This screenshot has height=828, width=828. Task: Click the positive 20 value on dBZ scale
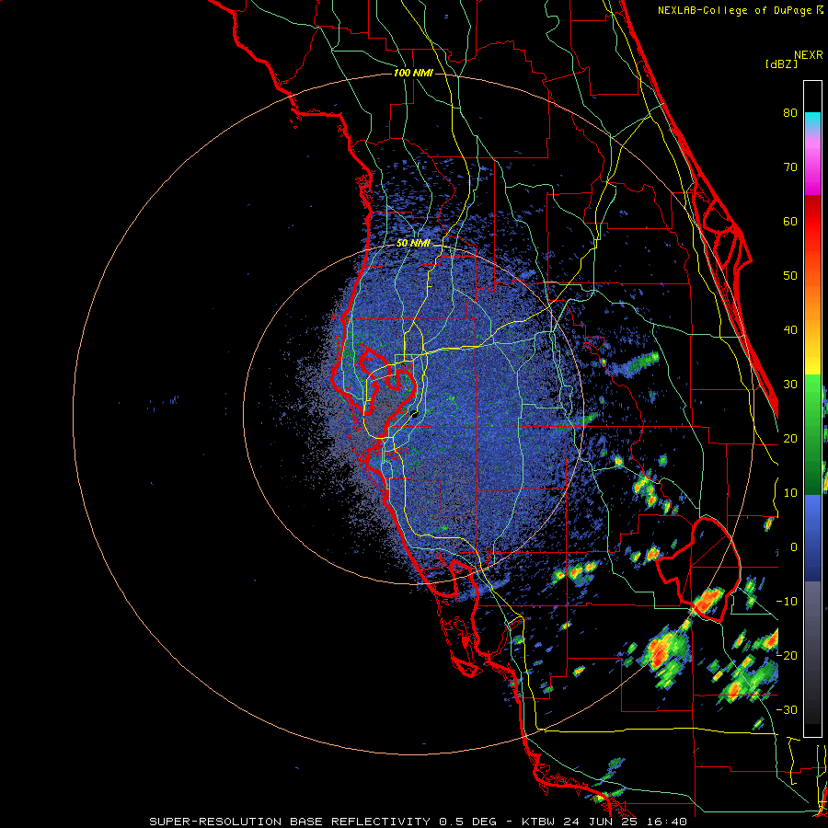click(790, 439)
